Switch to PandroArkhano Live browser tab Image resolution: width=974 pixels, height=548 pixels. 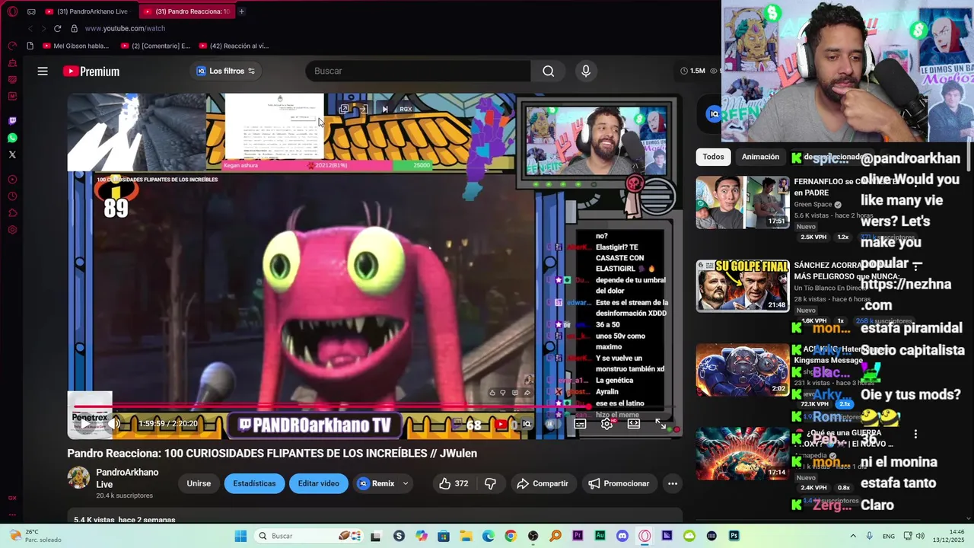click(x=88, y=11)
